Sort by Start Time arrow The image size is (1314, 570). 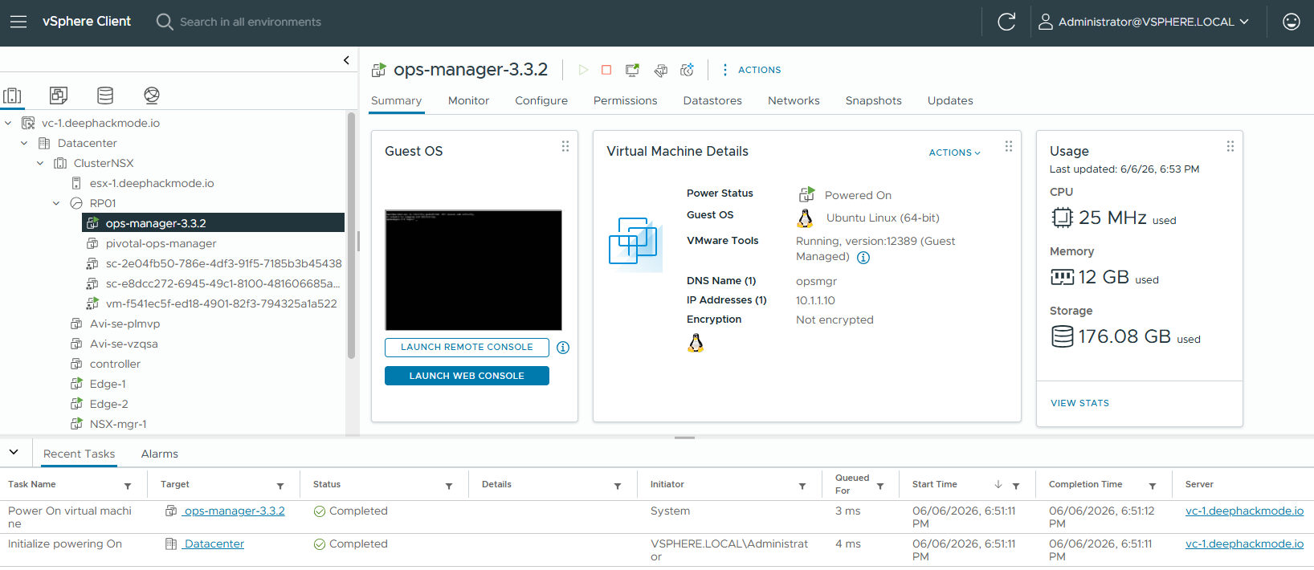tap(998, 484)
